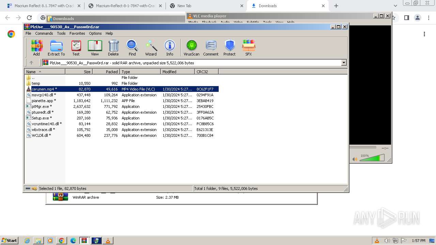Select vcruntime140.dll file row
The width and height of the screenshot is (436, 245).
[122, 124]
